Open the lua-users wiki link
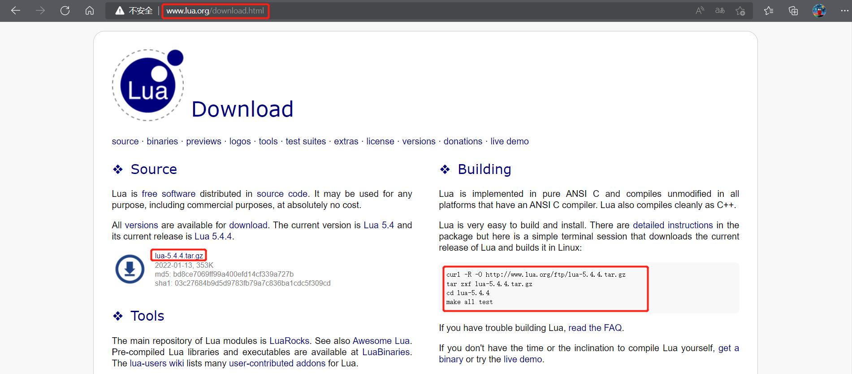The height and width of the screenshot is (374, 852). point(156,363)
